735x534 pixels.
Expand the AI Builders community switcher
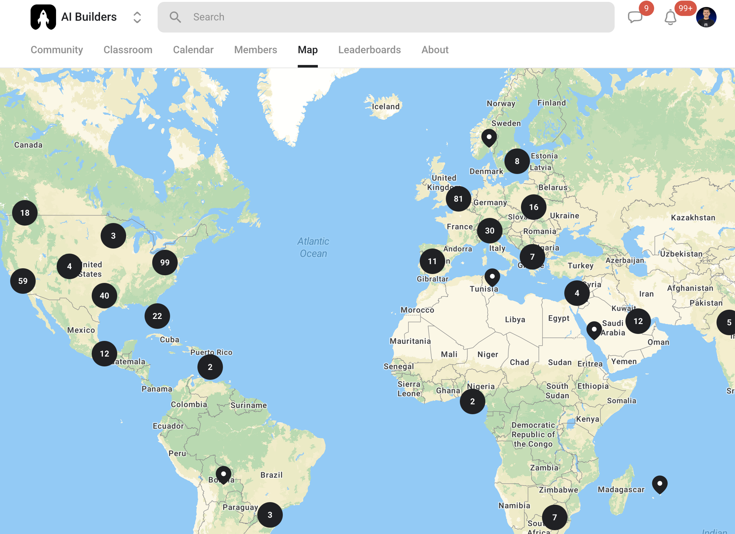(x=137, y=17)
